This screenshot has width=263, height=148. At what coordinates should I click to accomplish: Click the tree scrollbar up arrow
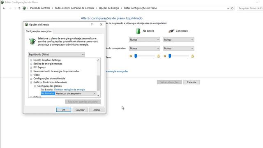pyautogui.click(x=98, y=60)
